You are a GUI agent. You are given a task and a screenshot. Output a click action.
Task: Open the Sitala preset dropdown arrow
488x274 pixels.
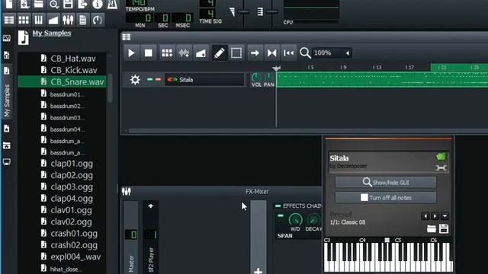pos(445,216)
